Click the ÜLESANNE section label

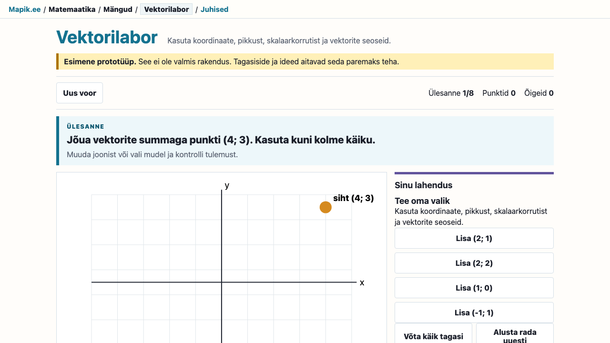pos(85,126)
